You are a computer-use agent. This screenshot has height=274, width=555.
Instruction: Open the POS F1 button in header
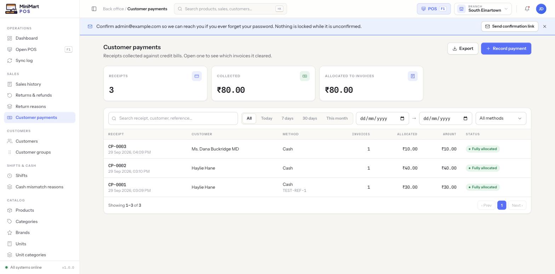tap(434, 9)
